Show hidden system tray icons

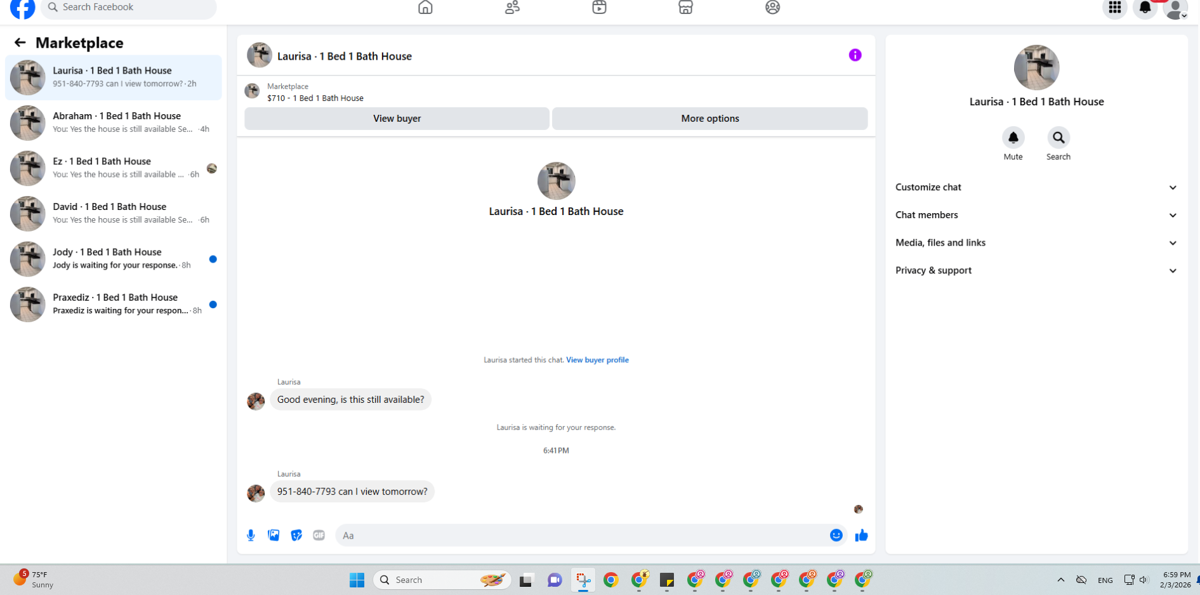(1060, 580)
